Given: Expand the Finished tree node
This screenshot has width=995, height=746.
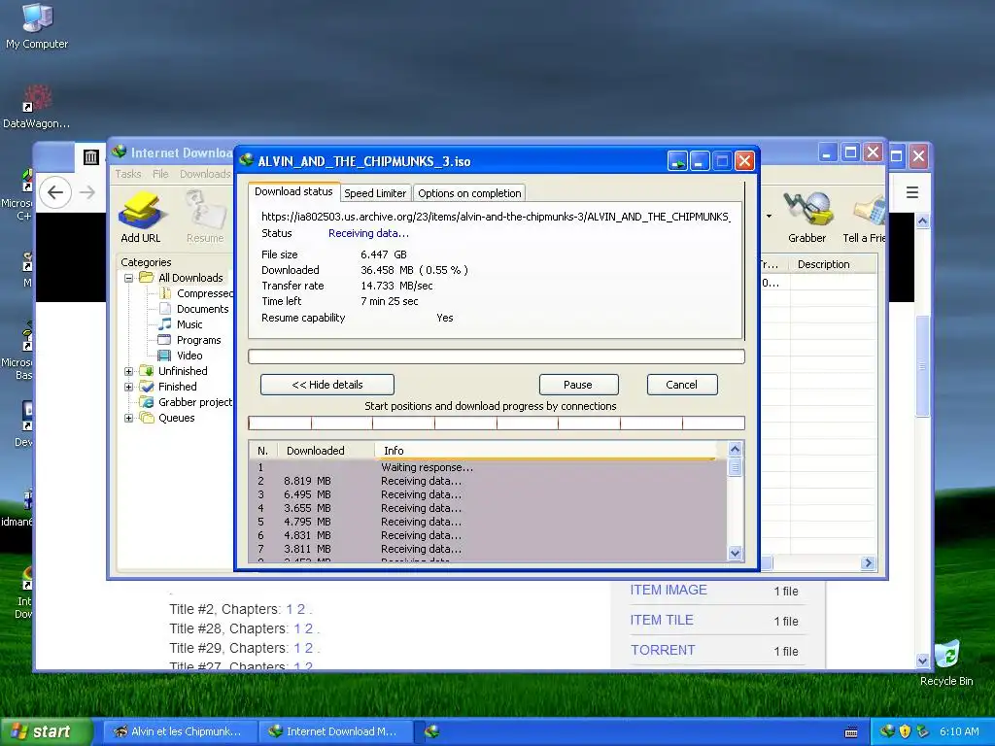Looking at the screenshot, I should [129, 387].
